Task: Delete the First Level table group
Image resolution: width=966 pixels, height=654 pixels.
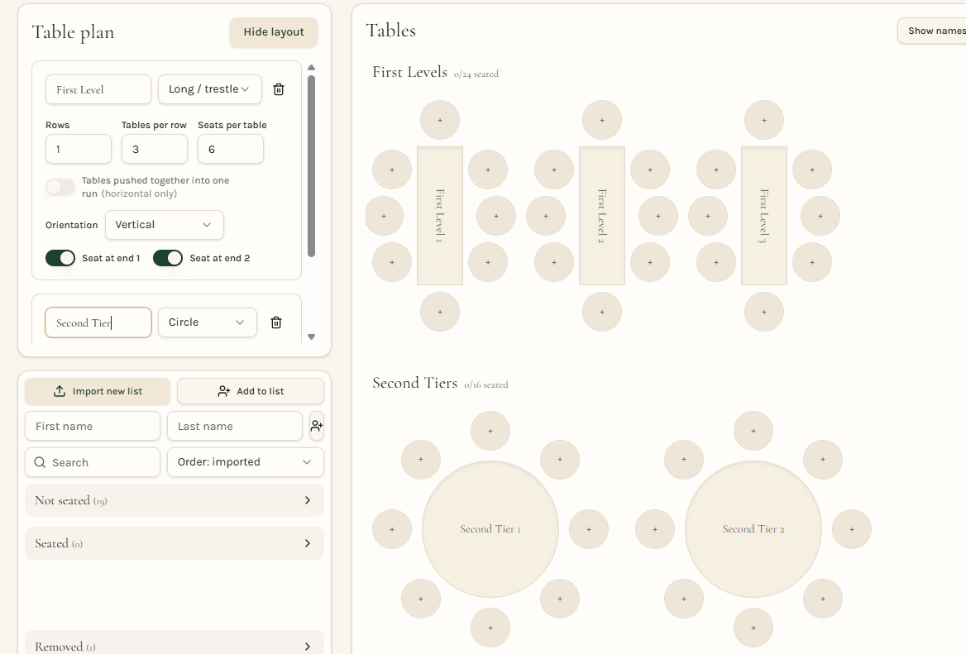Action: 279,89
